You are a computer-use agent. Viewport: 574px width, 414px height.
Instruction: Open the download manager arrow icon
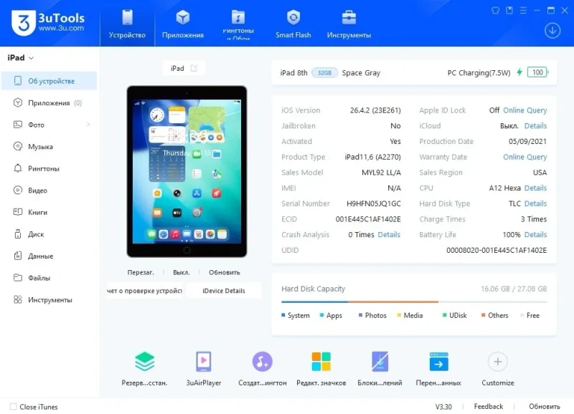coord(552,30)
